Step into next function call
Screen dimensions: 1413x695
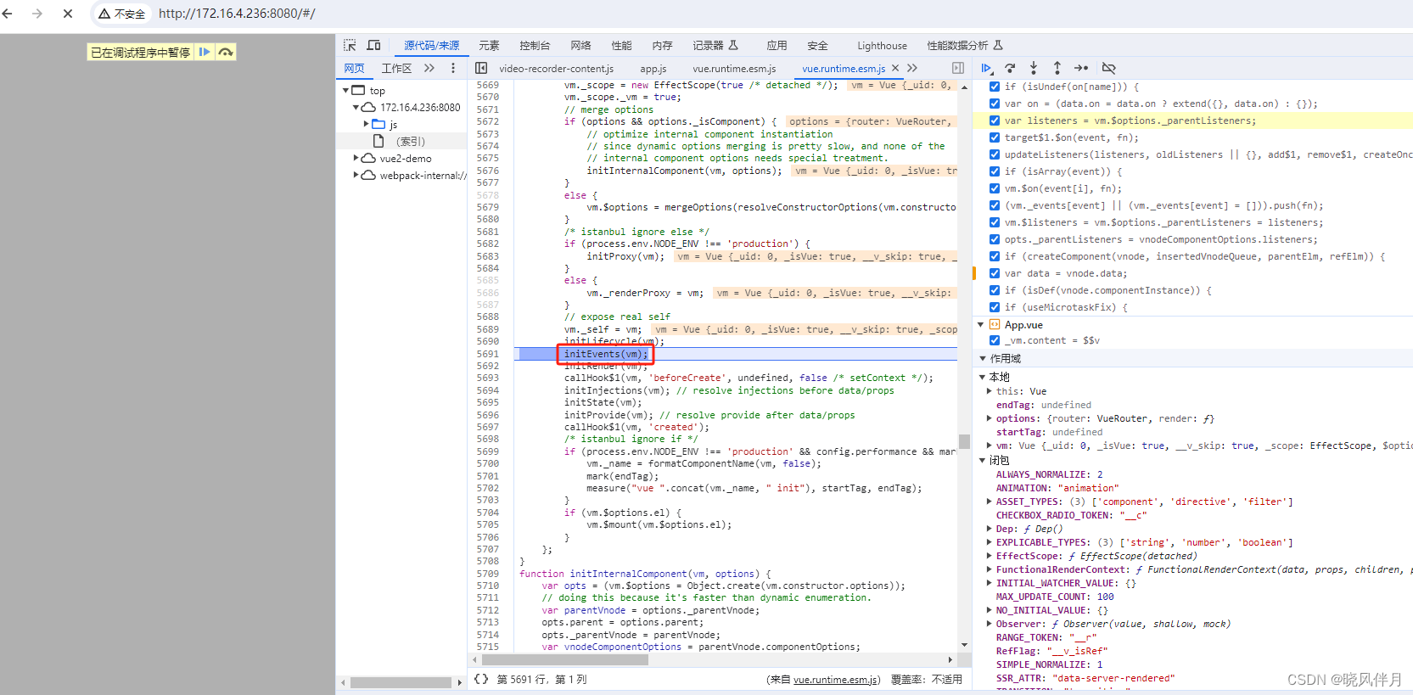click(x=1034, y=68)
